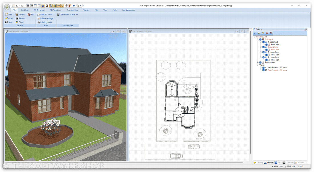
Task: Uncheck the Environment checkbox
Action: click(x=261, y=63)
